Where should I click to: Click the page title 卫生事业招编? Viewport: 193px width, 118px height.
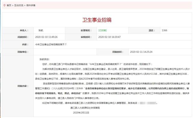click(97, 20)
